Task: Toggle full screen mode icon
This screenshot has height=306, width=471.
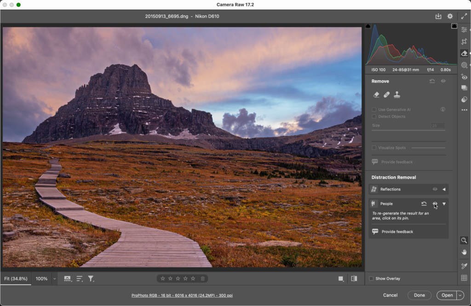Action: click(x=464, y=16)
